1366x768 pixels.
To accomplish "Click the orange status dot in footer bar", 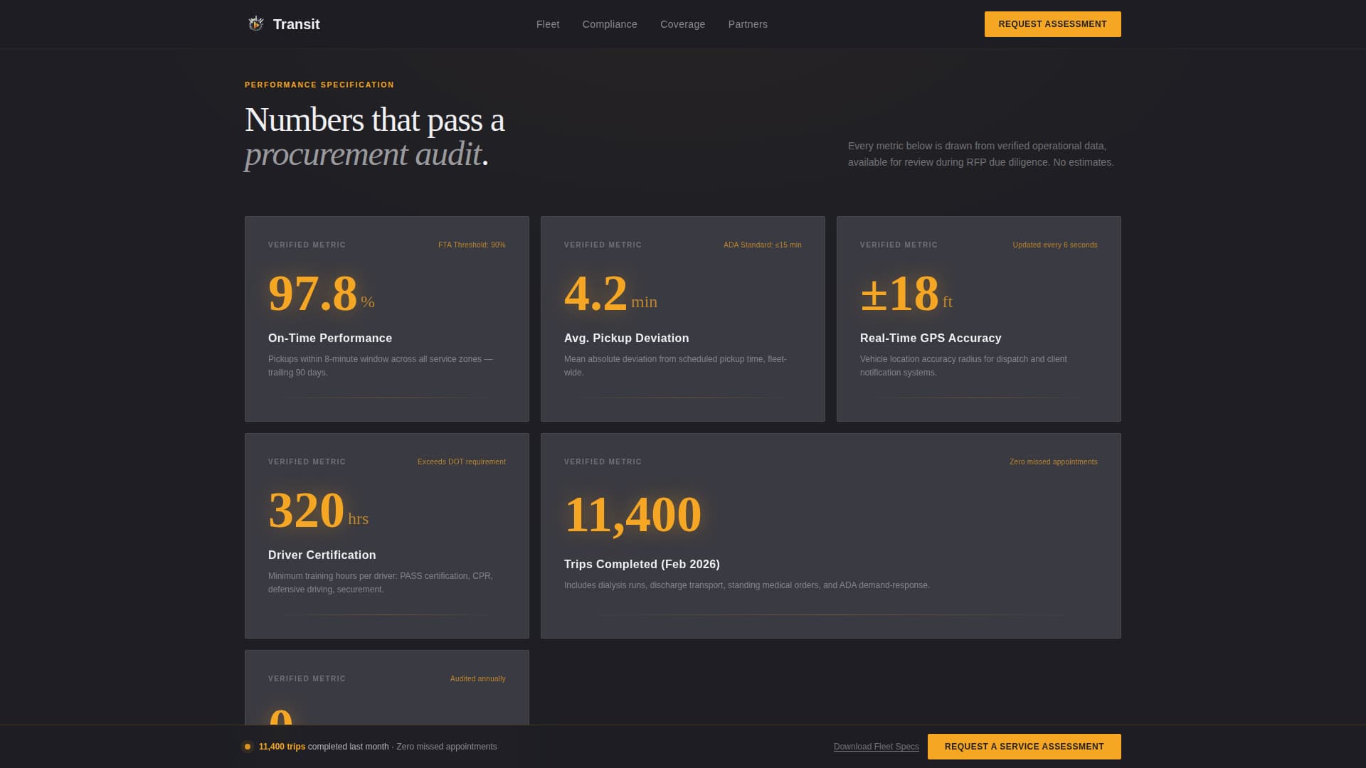I will [x=248, y=747].
